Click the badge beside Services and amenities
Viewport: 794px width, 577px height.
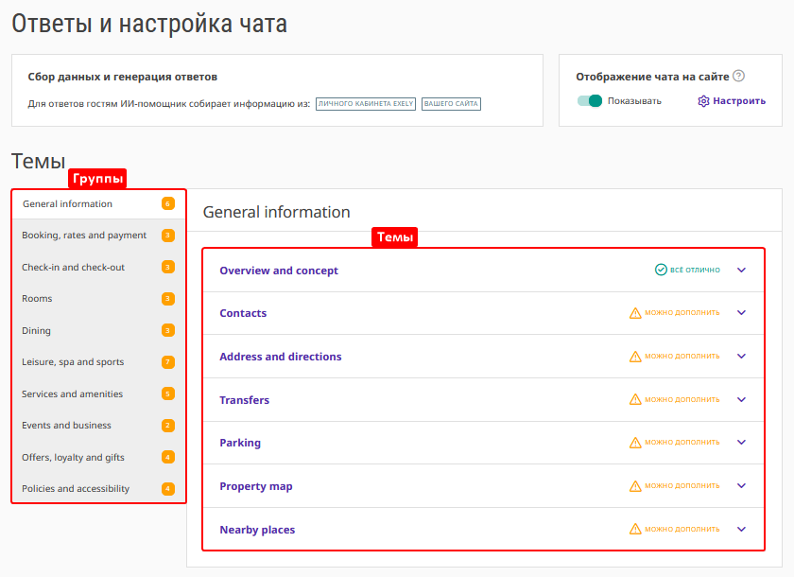tap(168, 393)
